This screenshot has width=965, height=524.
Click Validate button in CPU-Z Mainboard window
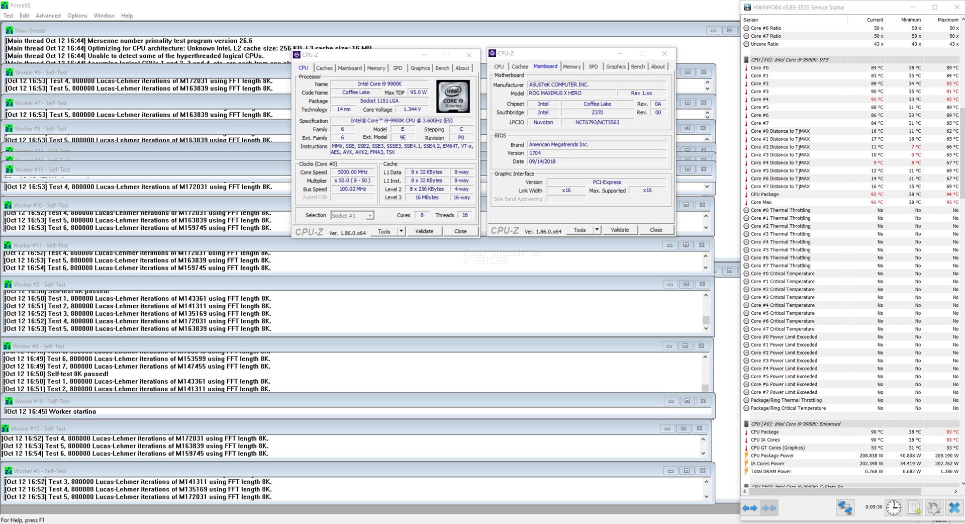(620, 230)
